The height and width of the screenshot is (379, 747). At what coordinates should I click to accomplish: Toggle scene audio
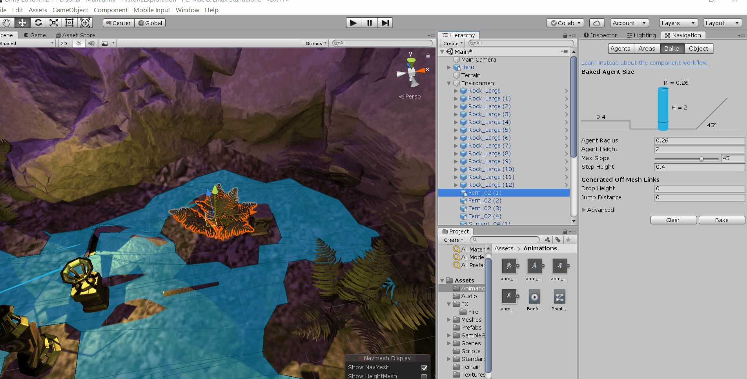91,43
